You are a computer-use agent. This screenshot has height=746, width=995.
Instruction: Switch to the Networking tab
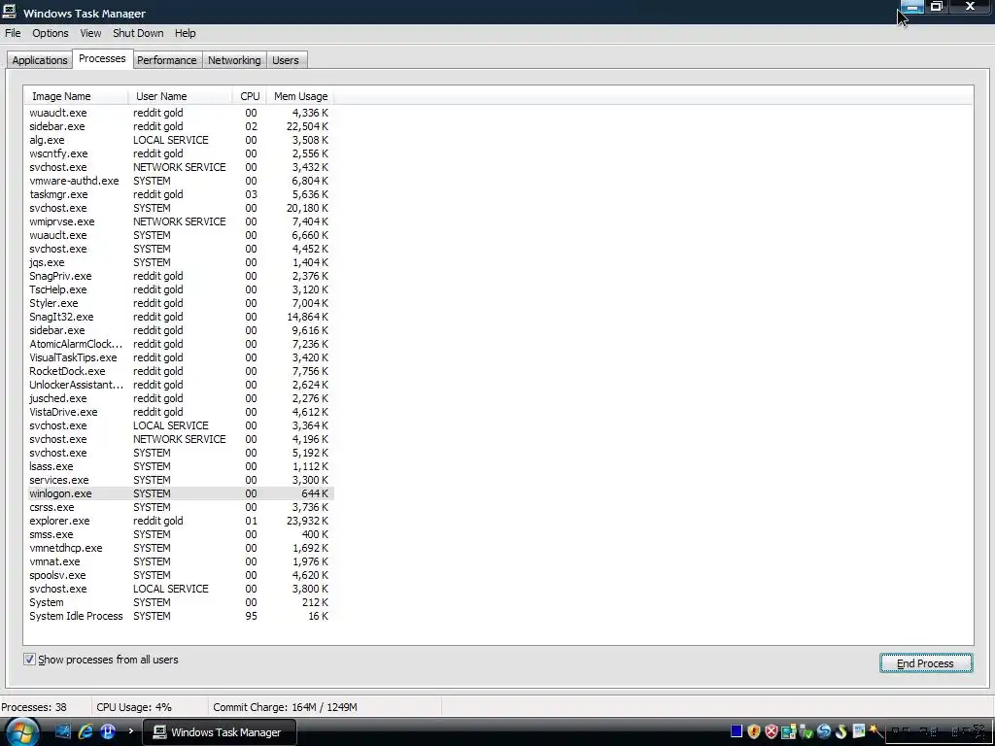pos(234,60)
